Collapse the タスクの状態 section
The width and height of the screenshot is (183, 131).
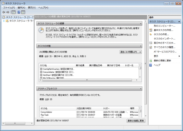141,45
